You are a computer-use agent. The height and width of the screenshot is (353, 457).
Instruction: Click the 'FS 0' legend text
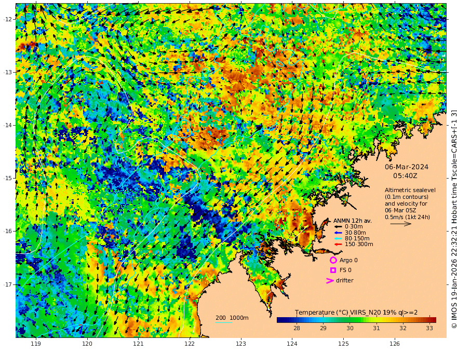point(345,270)
